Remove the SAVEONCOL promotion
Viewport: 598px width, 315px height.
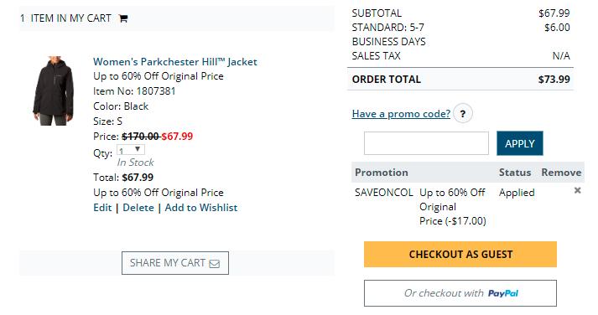577,190
